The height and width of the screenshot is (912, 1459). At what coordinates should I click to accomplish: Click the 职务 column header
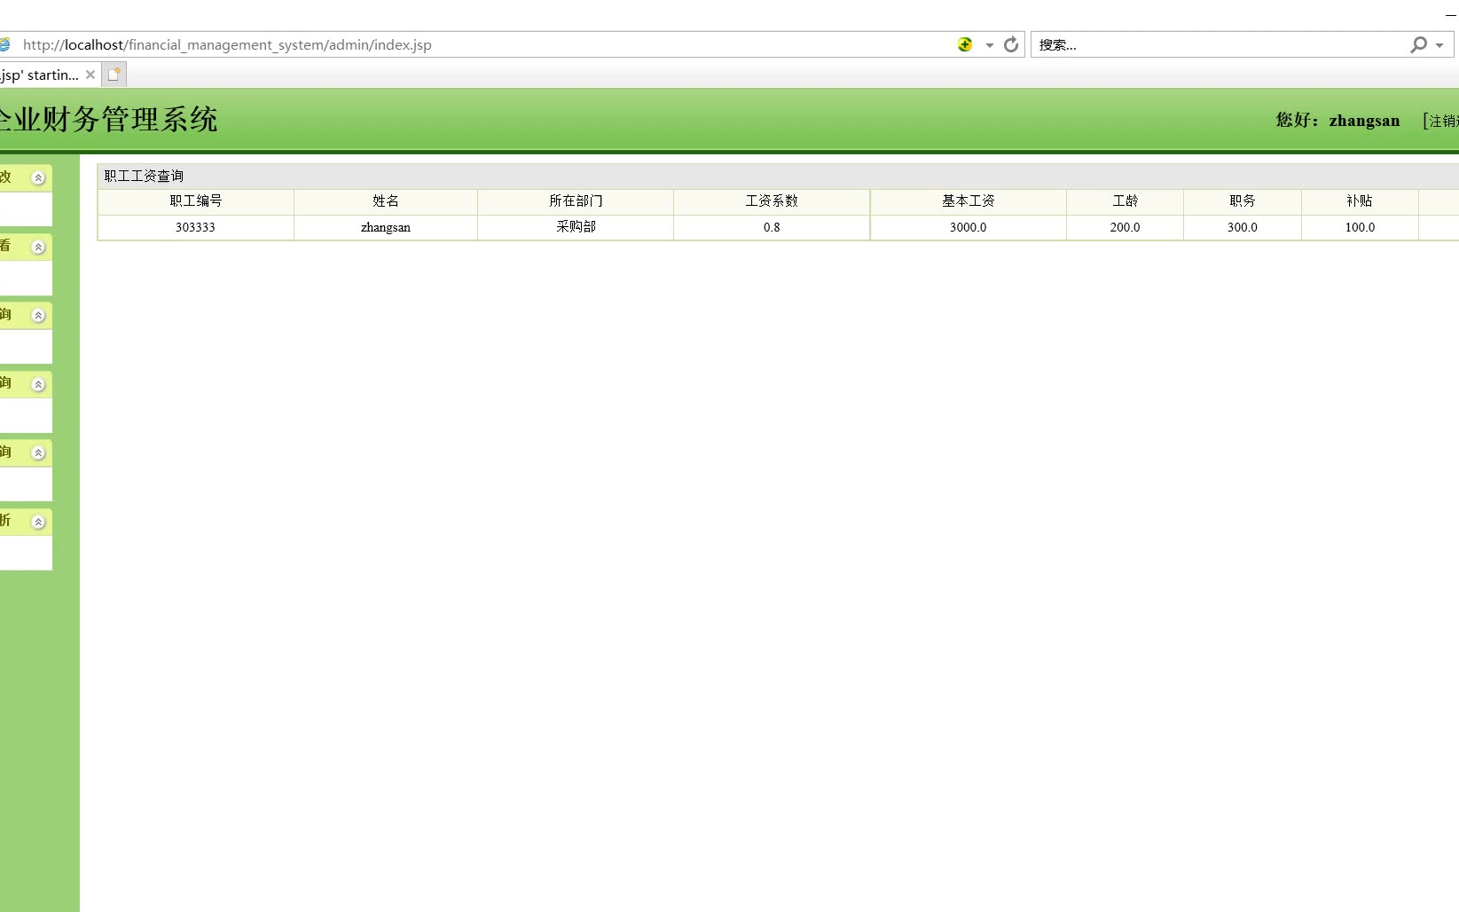[x=1243, y=201]
